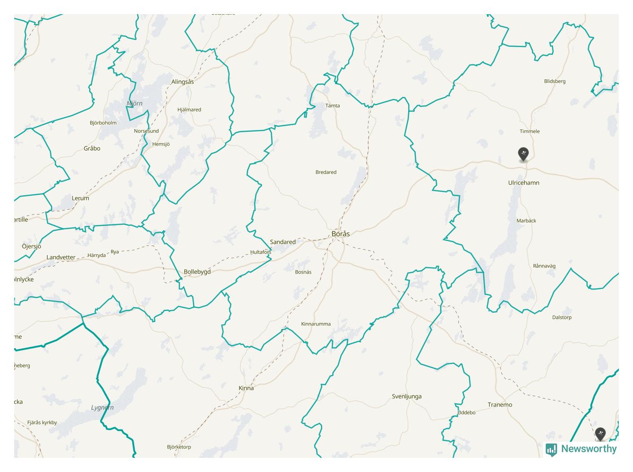Select the Svenljunga town label
Screen dimensions: 633x472
coord(407,396)
